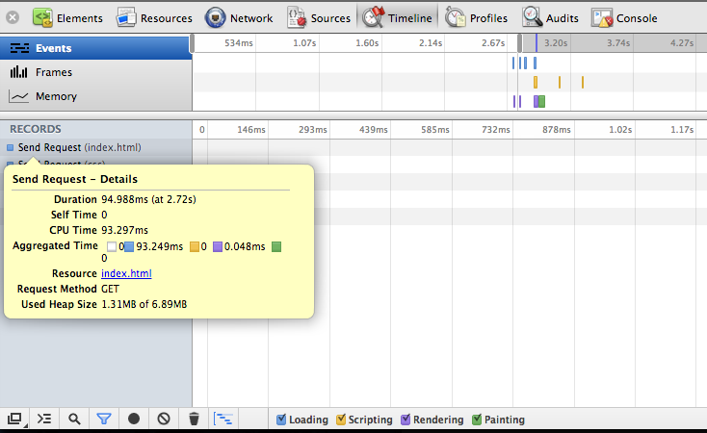
Task: Select the Frames view in sidebar
Action: click(54, 72)
